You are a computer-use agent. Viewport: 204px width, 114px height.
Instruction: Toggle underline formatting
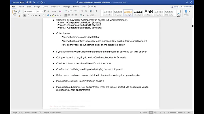tap(31, 15)
